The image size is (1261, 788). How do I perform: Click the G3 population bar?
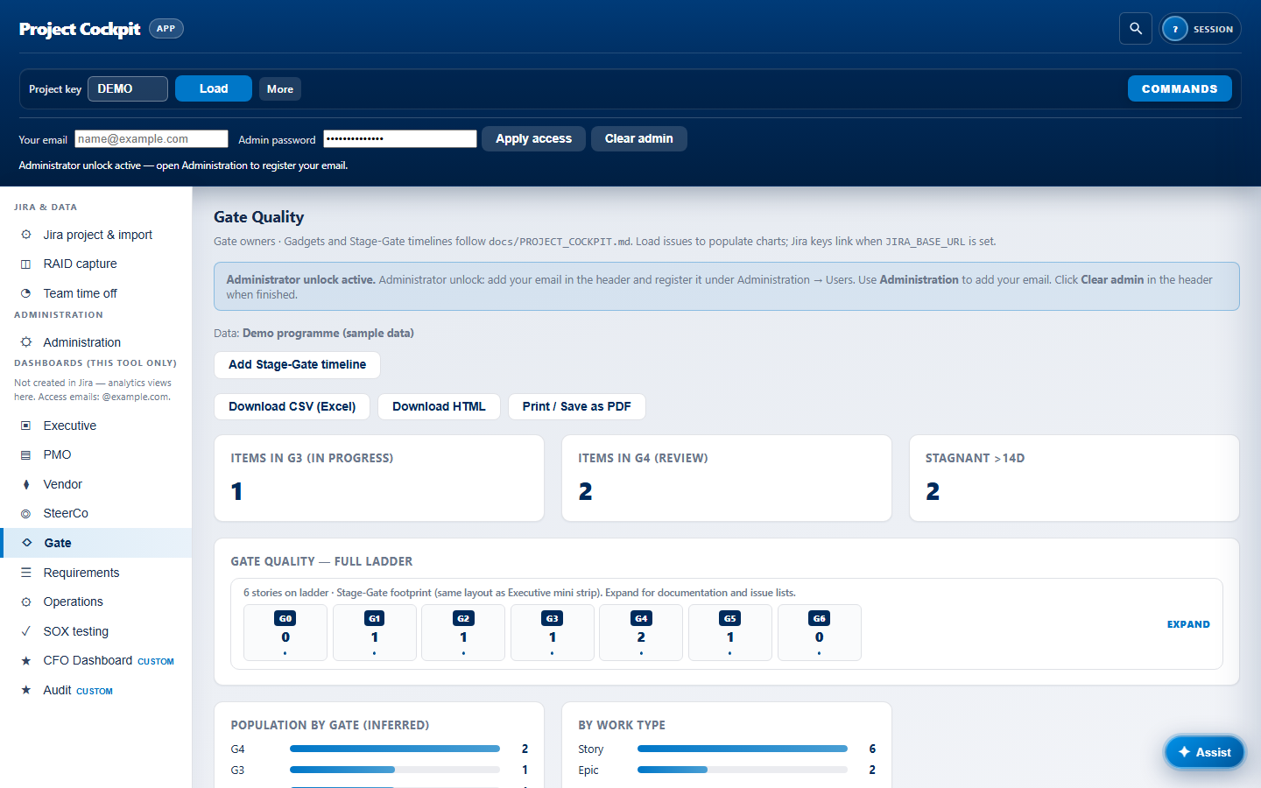click(395, 770)
